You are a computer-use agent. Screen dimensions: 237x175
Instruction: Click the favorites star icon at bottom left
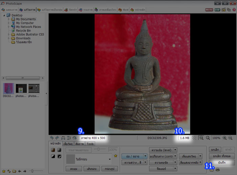coord(3,171)
